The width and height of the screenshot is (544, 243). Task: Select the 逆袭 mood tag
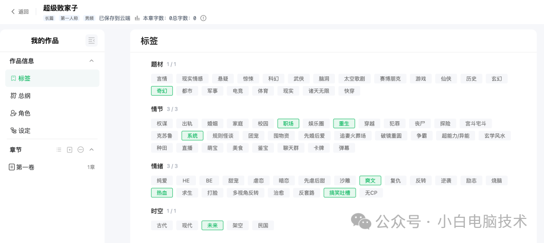coord(446,181)
